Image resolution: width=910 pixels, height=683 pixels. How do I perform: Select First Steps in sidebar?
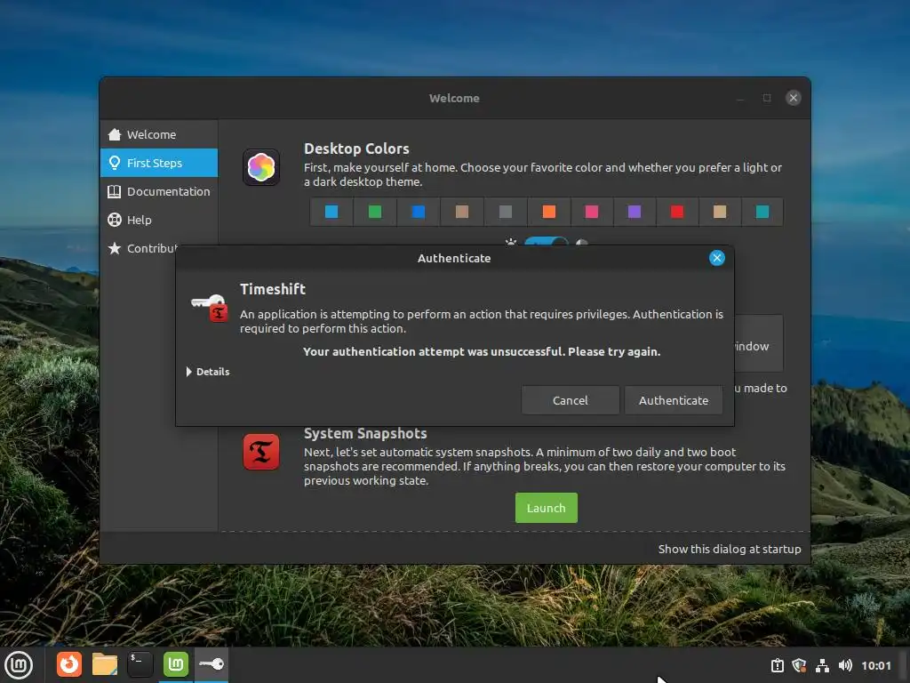coord(158,164)
